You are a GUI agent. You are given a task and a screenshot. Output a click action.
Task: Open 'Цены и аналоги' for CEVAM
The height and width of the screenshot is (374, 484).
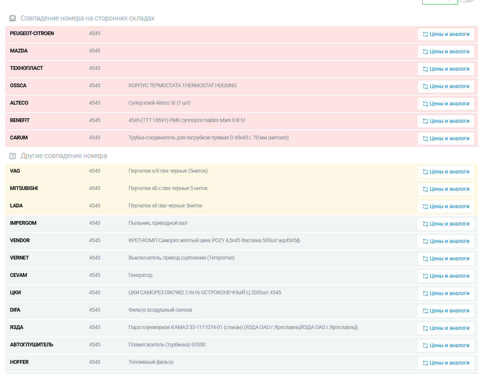(x=446, y=276)
